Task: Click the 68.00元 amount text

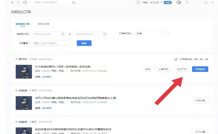Action: 47,108
